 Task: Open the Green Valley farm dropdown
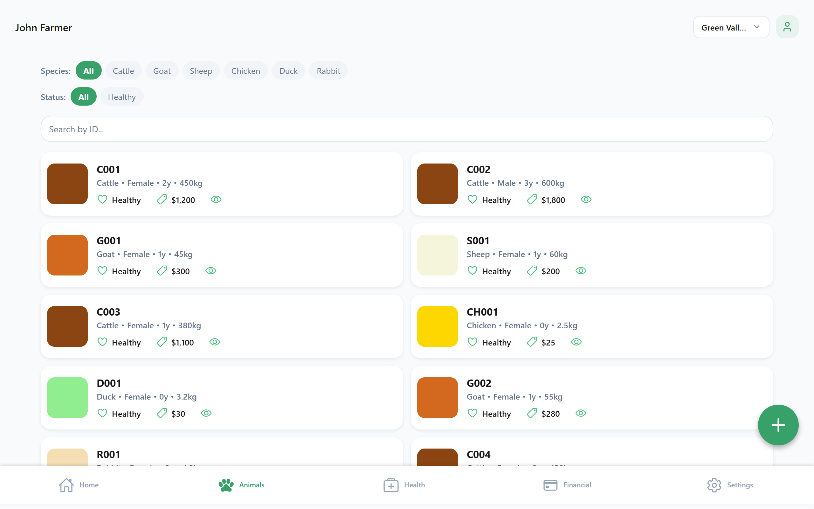click(731, 27)
